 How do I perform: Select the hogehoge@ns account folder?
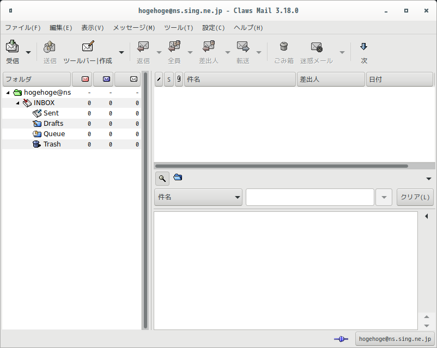(x=47, y=93)
